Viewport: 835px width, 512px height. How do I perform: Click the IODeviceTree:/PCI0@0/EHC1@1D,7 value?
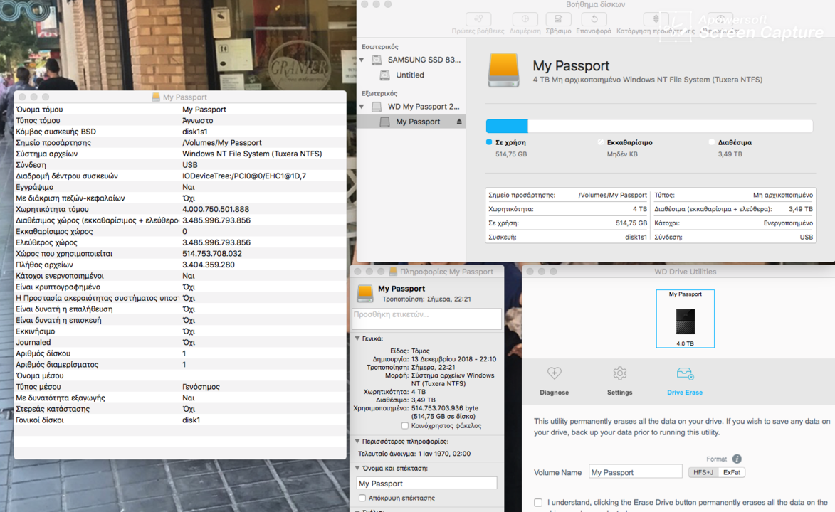(244, 176)
